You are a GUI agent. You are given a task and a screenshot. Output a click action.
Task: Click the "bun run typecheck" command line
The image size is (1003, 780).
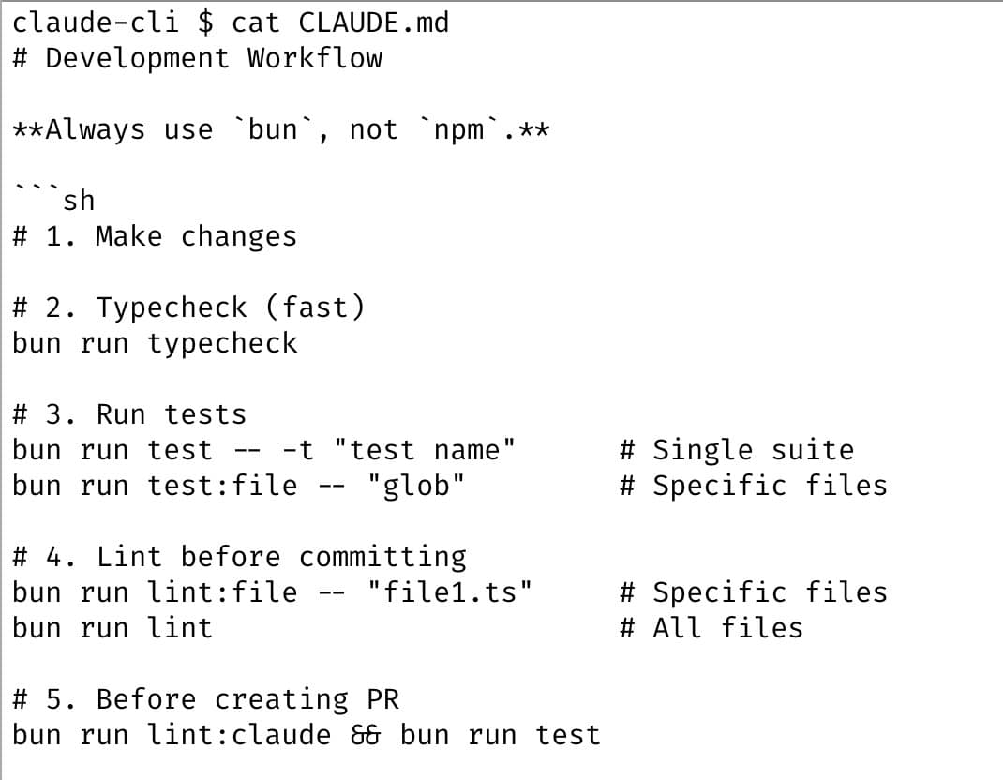155,342
